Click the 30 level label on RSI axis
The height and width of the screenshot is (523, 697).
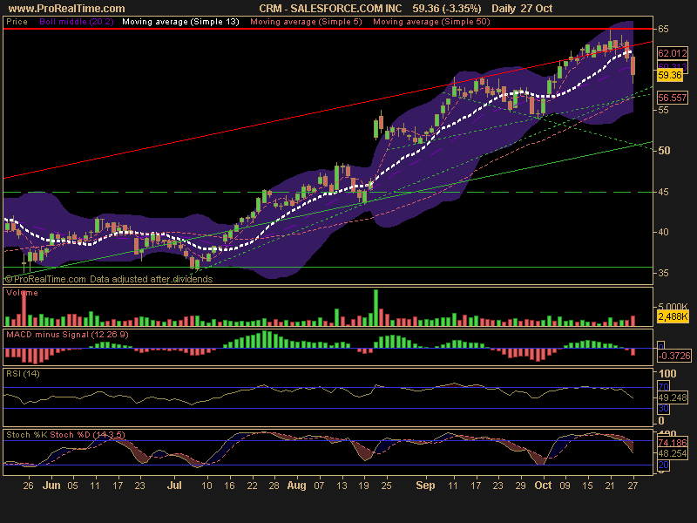(x=663, y=408)
